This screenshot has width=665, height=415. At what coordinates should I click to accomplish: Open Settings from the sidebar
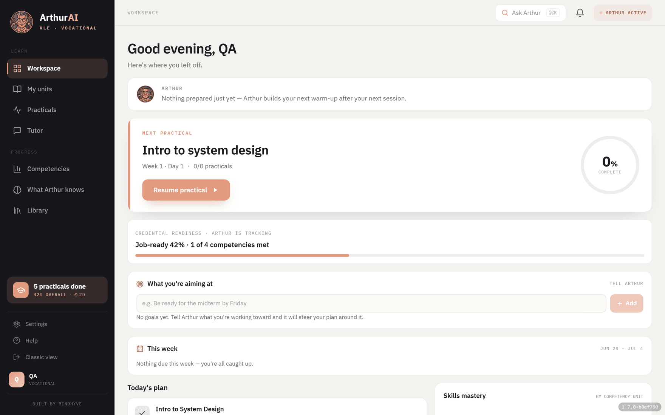(x=57, y=324)
